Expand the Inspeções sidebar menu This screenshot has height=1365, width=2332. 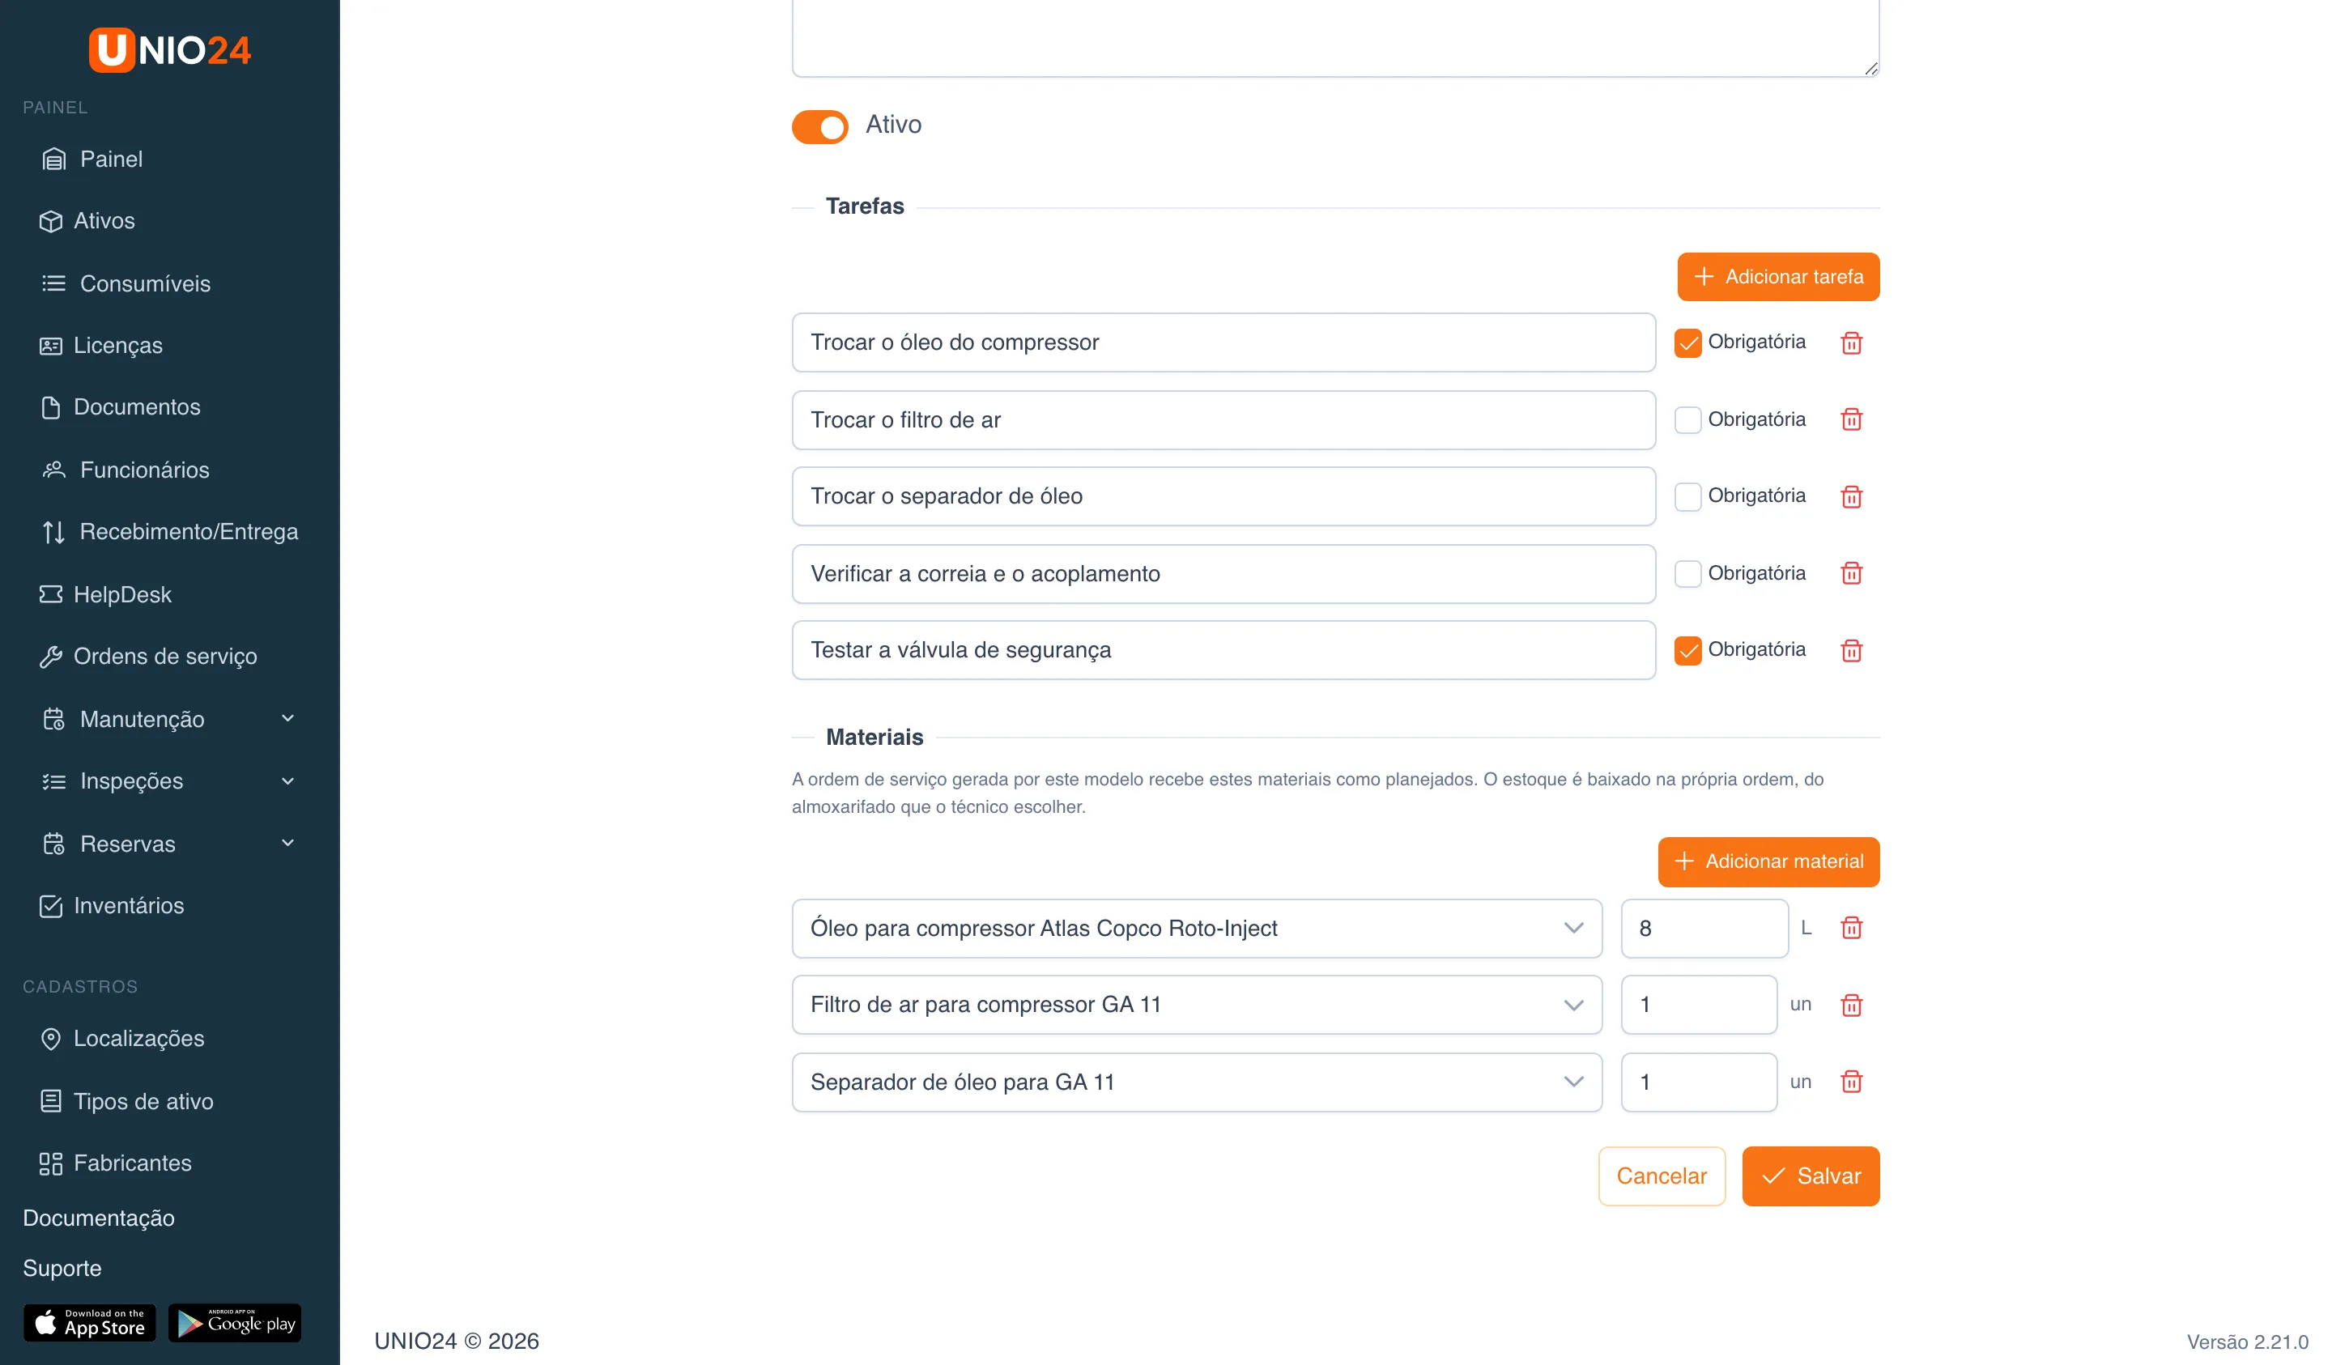(169, 780)
